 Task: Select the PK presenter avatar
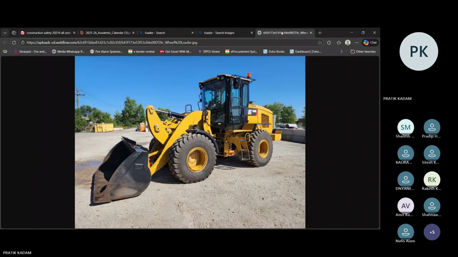[x=419, y=51]
